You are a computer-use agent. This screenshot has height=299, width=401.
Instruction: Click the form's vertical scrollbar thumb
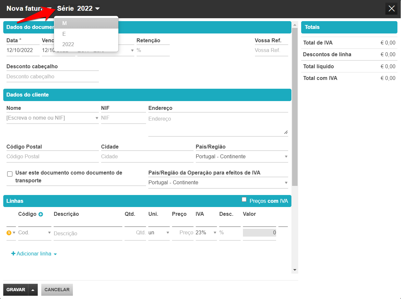click(x=295, y=107)
